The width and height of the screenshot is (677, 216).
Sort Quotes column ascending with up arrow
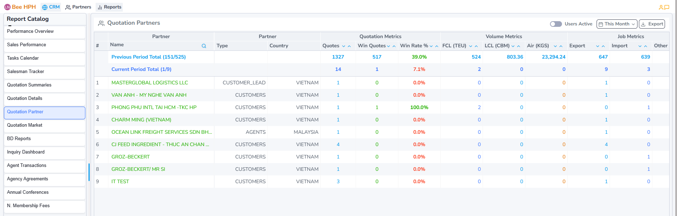click(x=349, y=46)
